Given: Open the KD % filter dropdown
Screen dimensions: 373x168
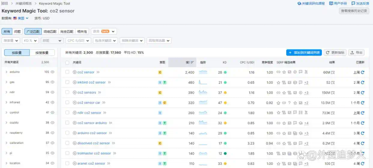Looking at the screenshot, I should tap(30, 40).
